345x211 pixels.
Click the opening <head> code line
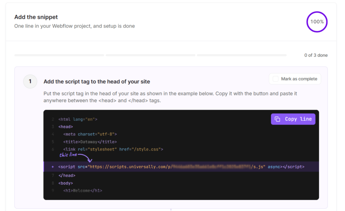click(x=66, y=127)
